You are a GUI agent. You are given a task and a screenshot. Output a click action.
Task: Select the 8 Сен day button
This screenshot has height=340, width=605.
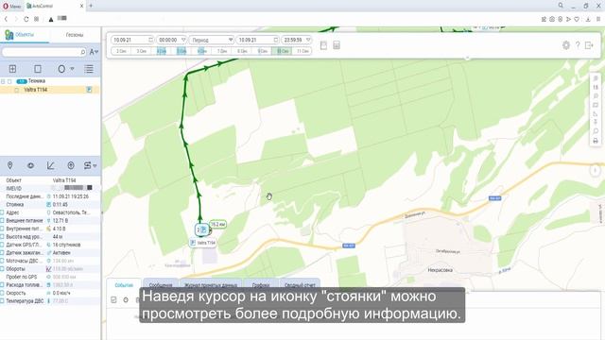coord(242,51)
